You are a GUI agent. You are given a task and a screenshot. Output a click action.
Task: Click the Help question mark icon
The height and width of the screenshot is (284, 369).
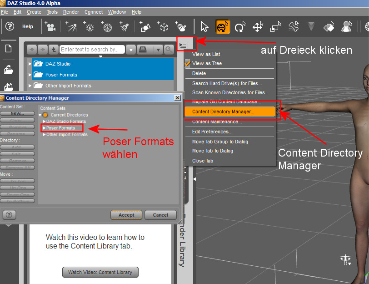[x=10, y=26]
